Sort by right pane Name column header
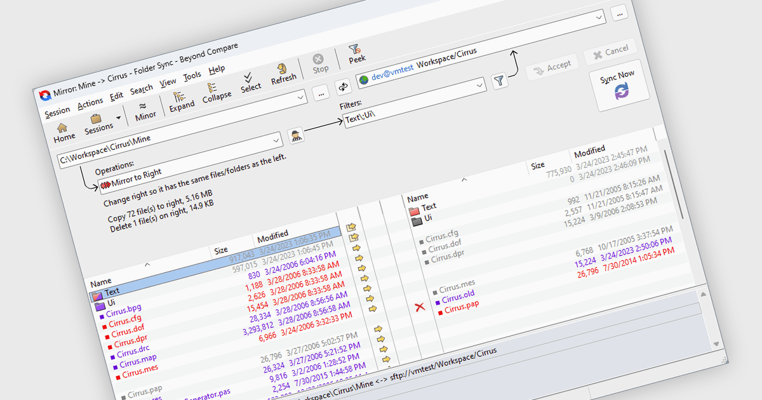The width and height of the screenshot is (762, 400). tap(417, 197)
